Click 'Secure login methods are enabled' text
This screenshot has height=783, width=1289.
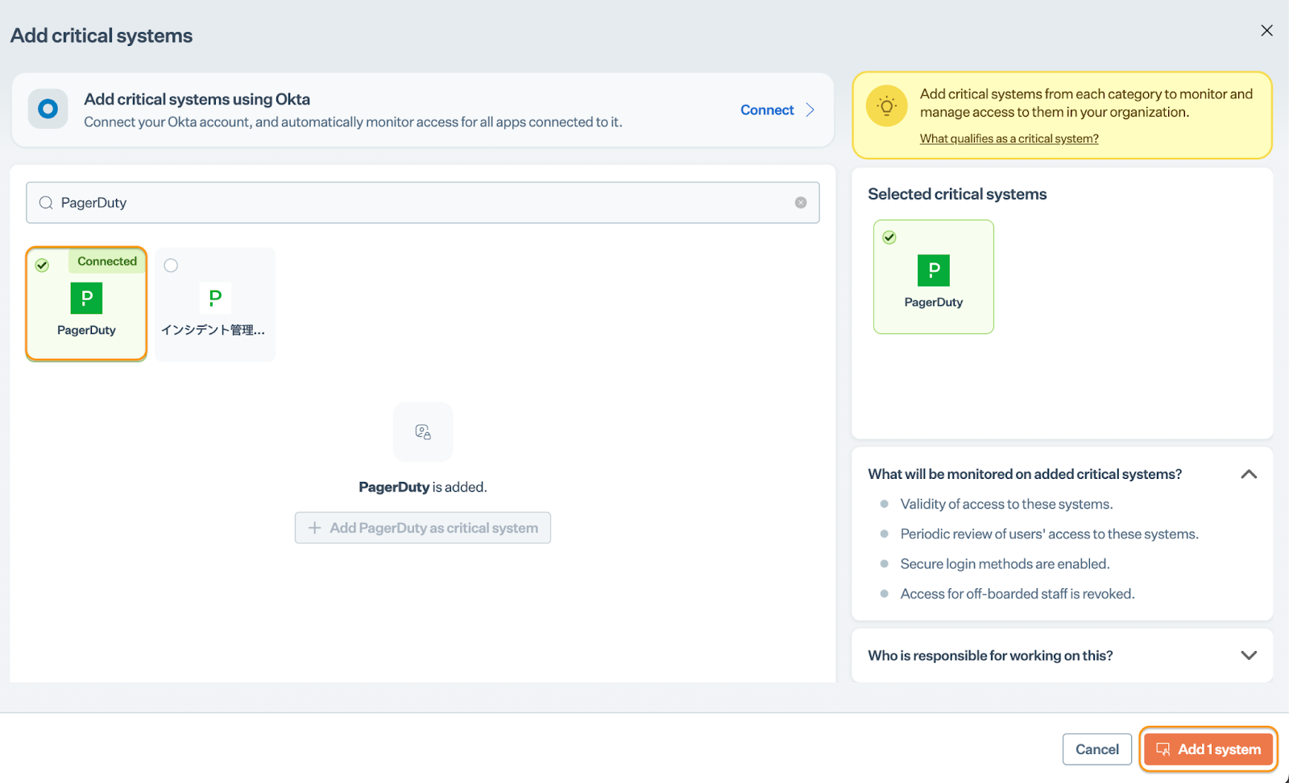tap(1005, 564)
